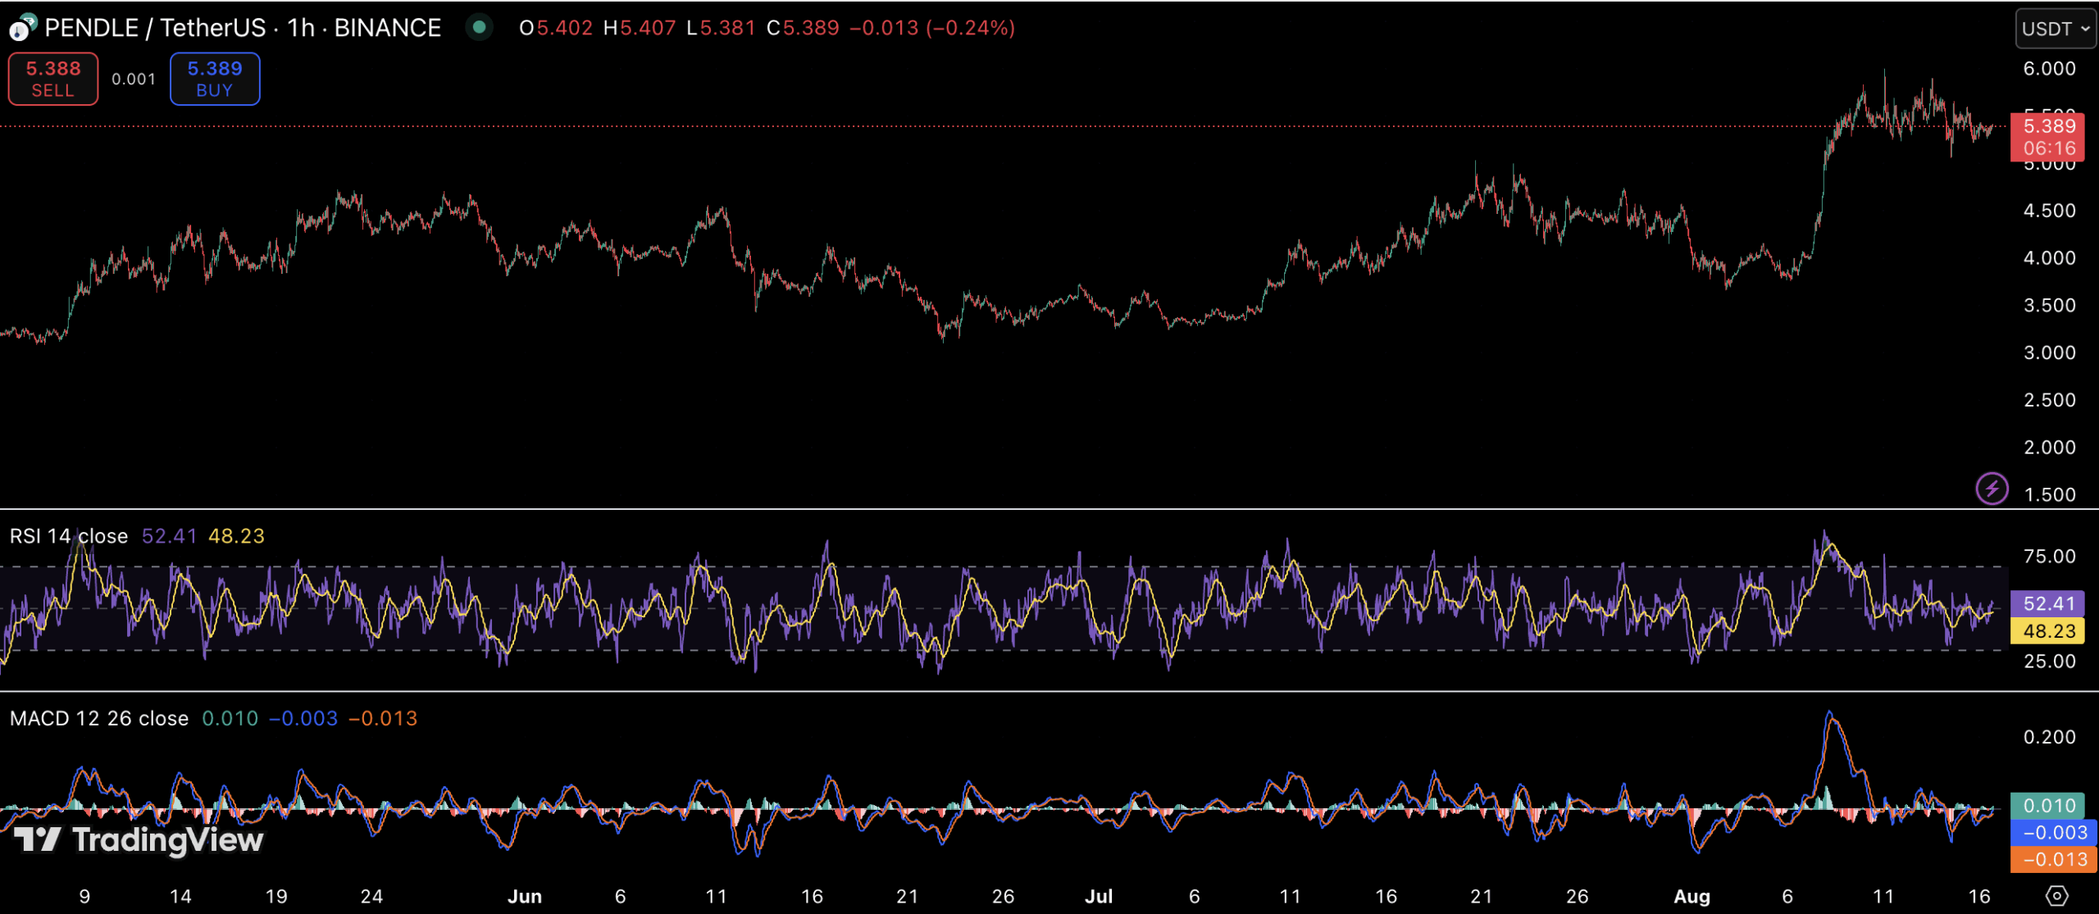Click the blue -0.003 MACD value tag
This screenshot has width=2099, height=914.
2054,833
